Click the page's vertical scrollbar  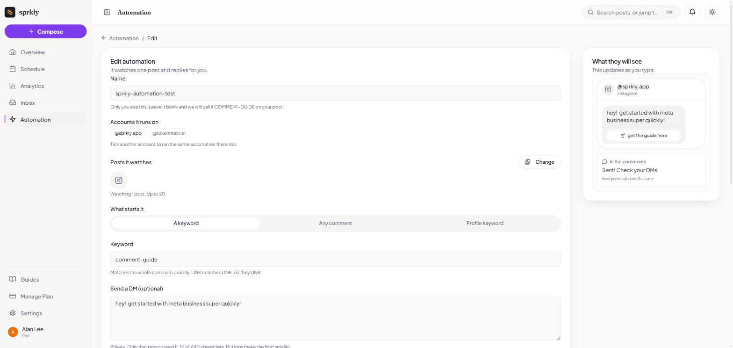731,94
